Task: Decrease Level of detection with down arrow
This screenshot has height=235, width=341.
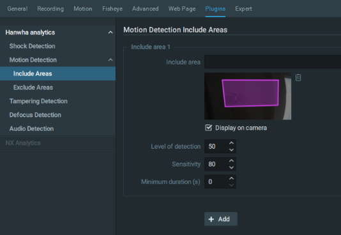Action: click(231, 150)
